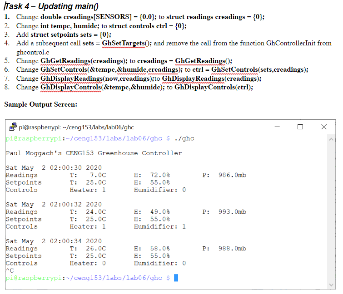Viewport: 343px width, 294px height.
Task: Click temperature reading '24.0C'
Action: click(x=96, y=212)
